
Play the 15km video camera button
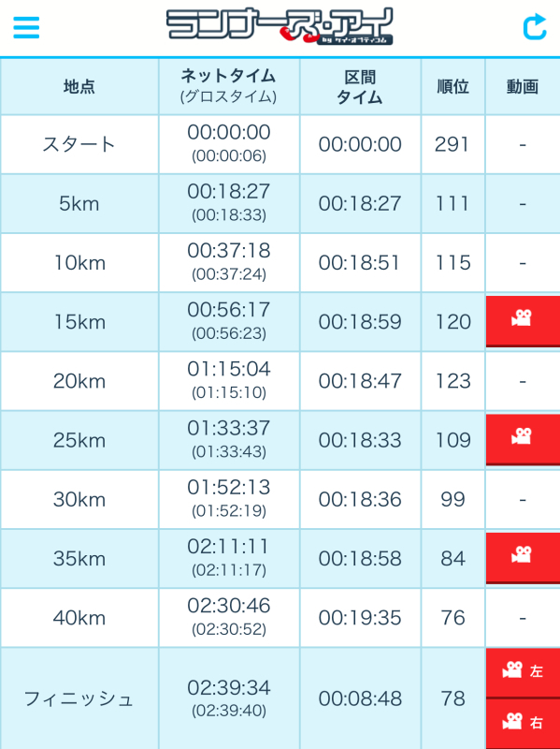[523, 321]
